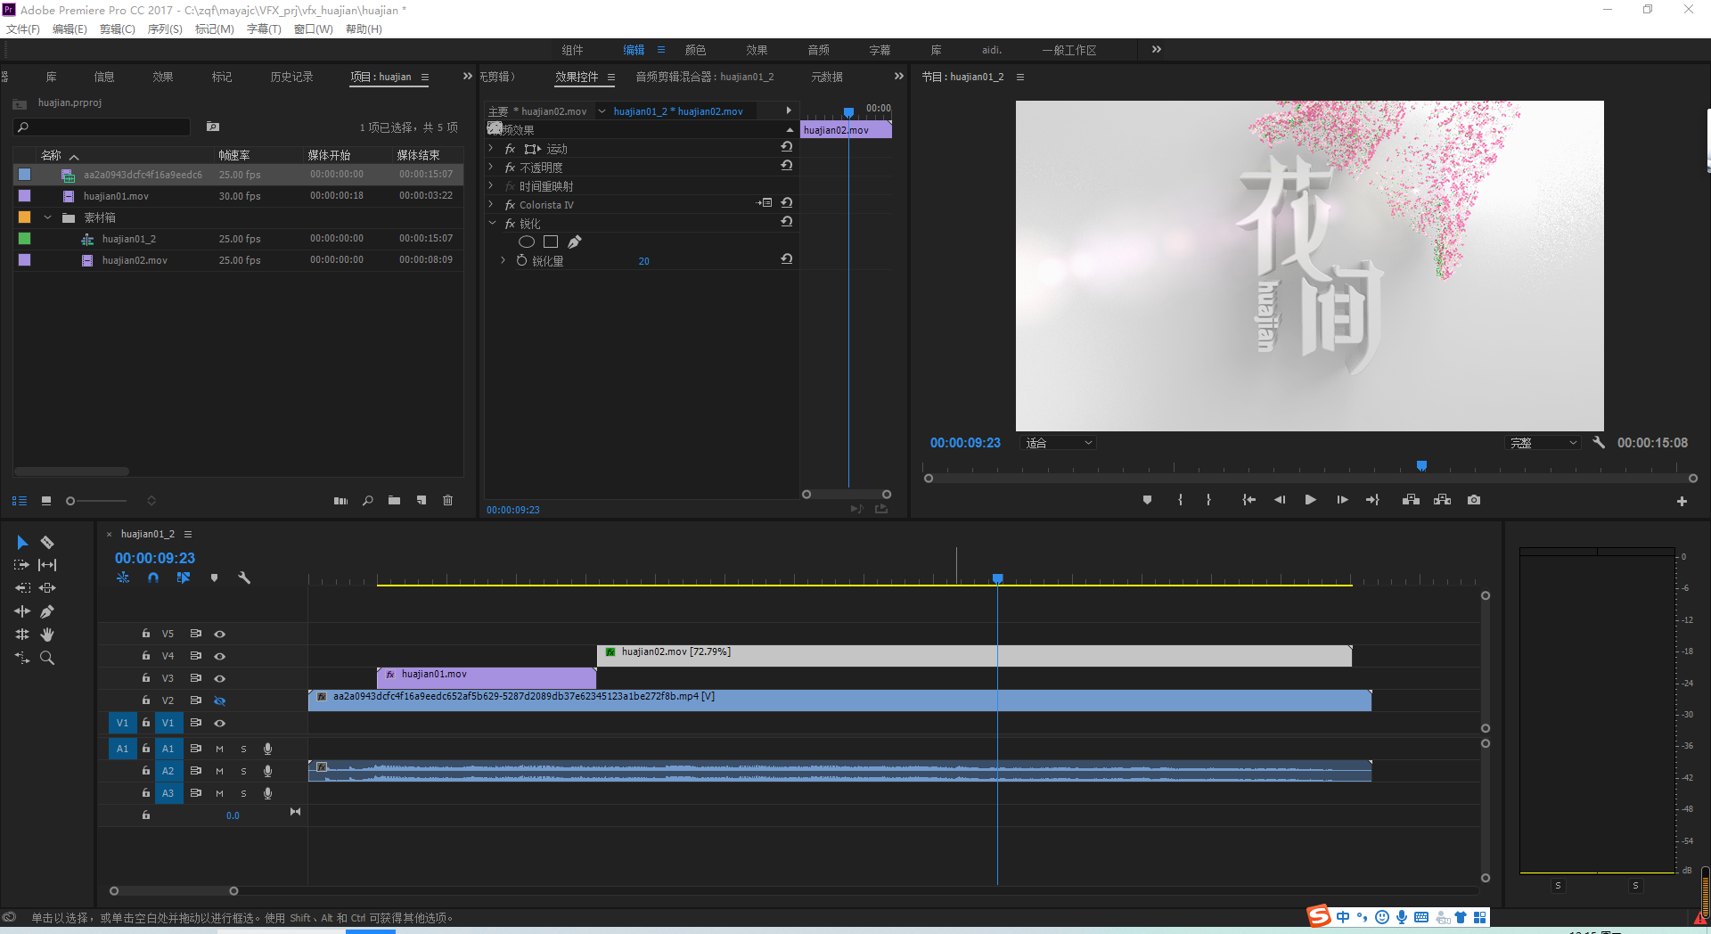Click the project panel search field
1711x934 pixels.
coord(102,127)
